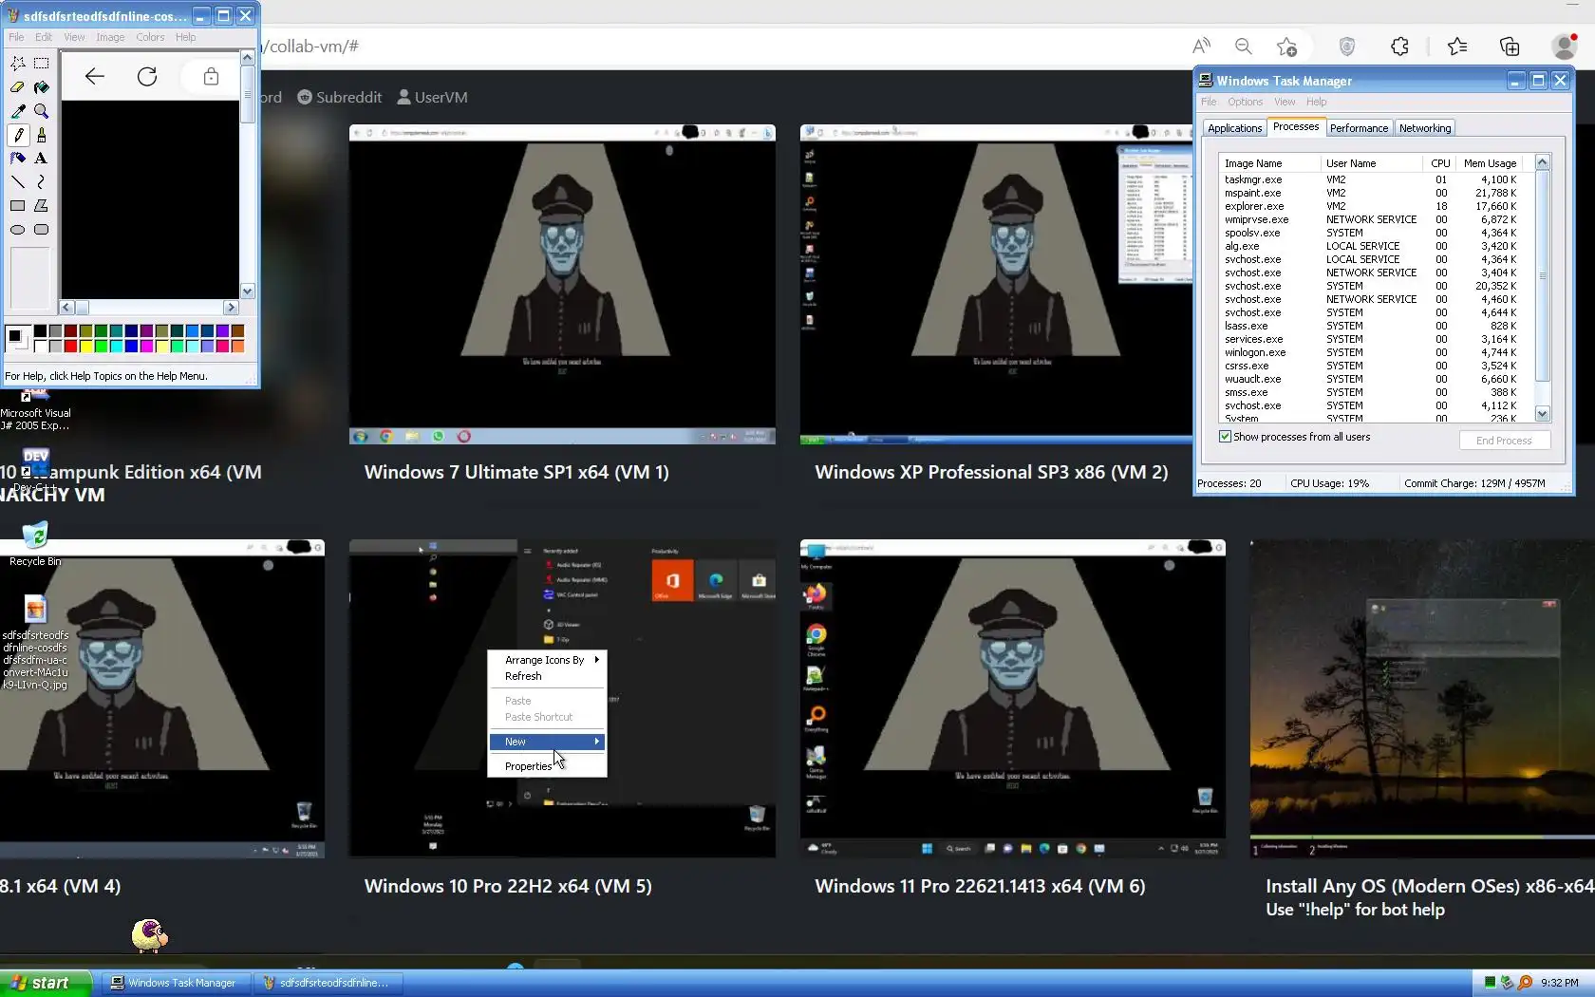Open the File menu in Paint
Viewport: 1595px width, 997px height.
tap(16, 37)
